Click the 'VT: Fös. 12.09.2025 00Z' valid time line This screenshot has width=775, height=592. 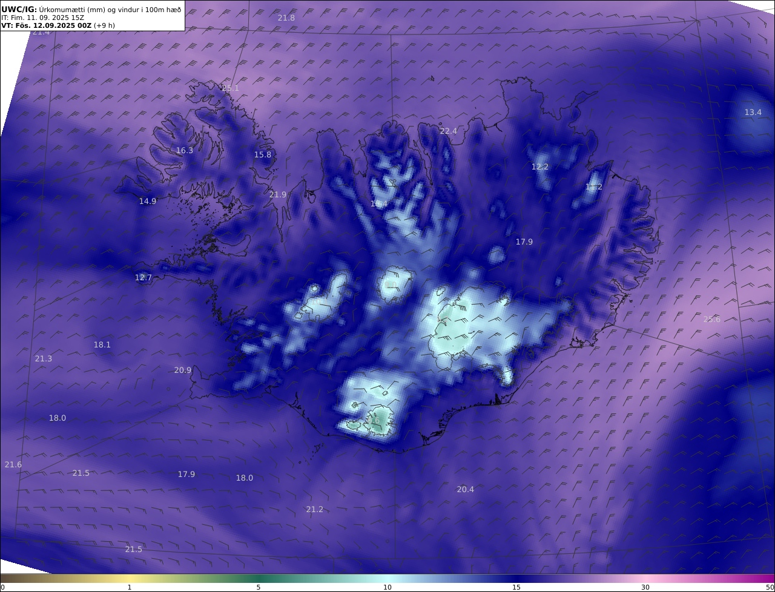click(x=58, y=25)
